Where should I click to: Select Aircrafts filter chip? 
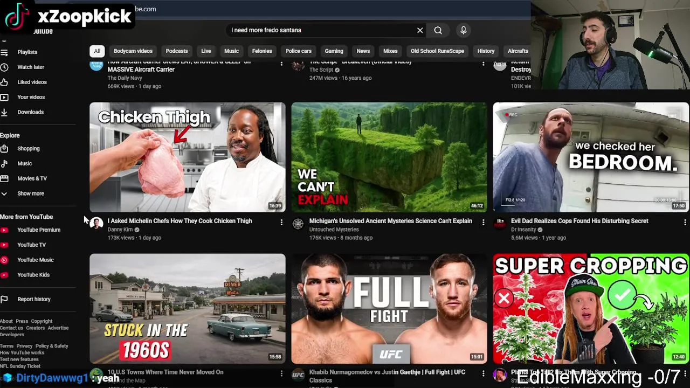(517, 51)
